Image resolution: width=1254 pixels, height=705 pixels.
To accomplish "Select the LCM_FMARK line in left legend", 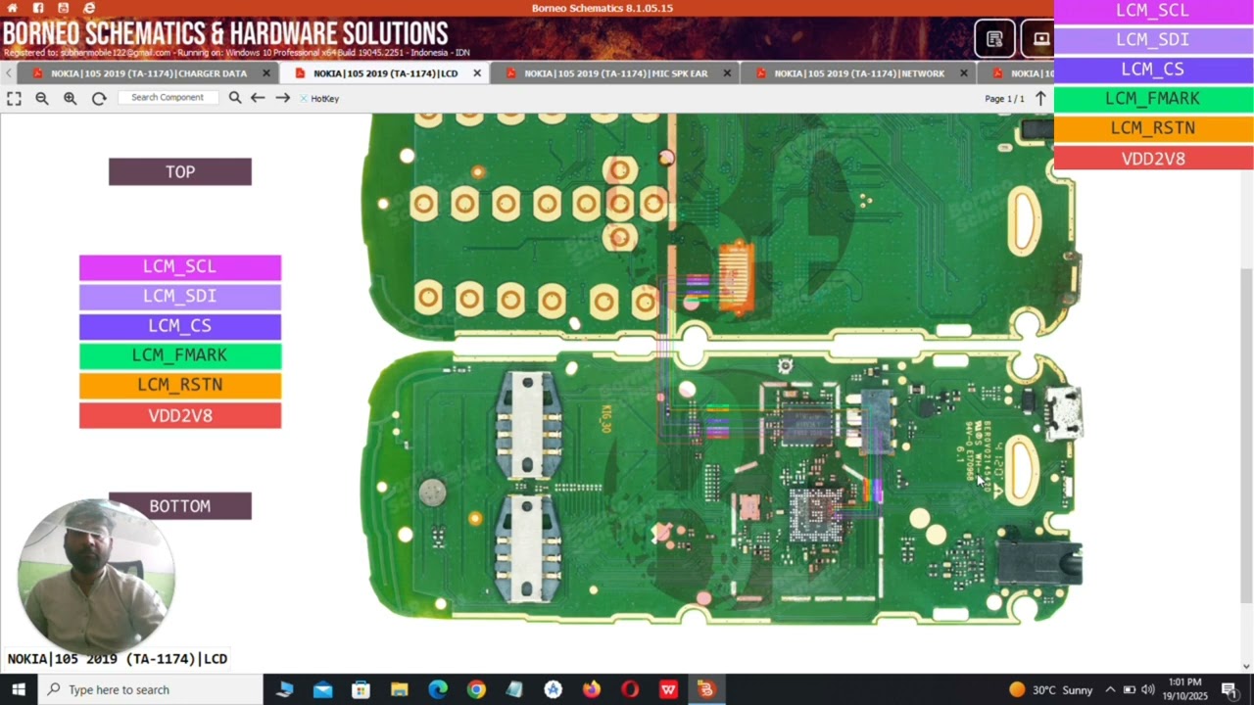I will [180, 355].
